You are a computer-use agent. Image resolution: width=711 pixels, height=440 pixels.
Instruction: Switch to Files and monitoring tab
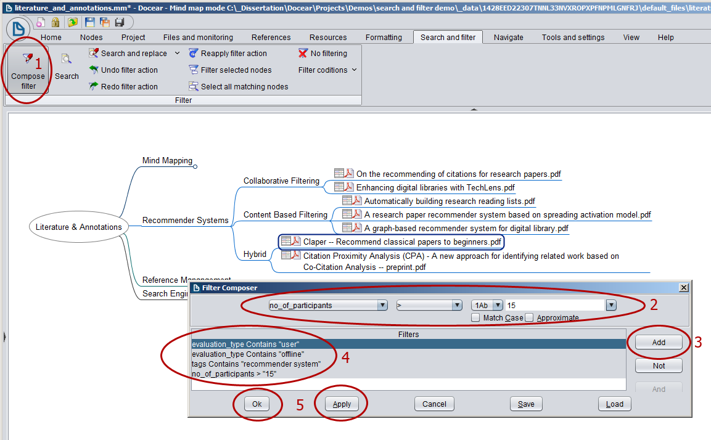pos(198,37)
